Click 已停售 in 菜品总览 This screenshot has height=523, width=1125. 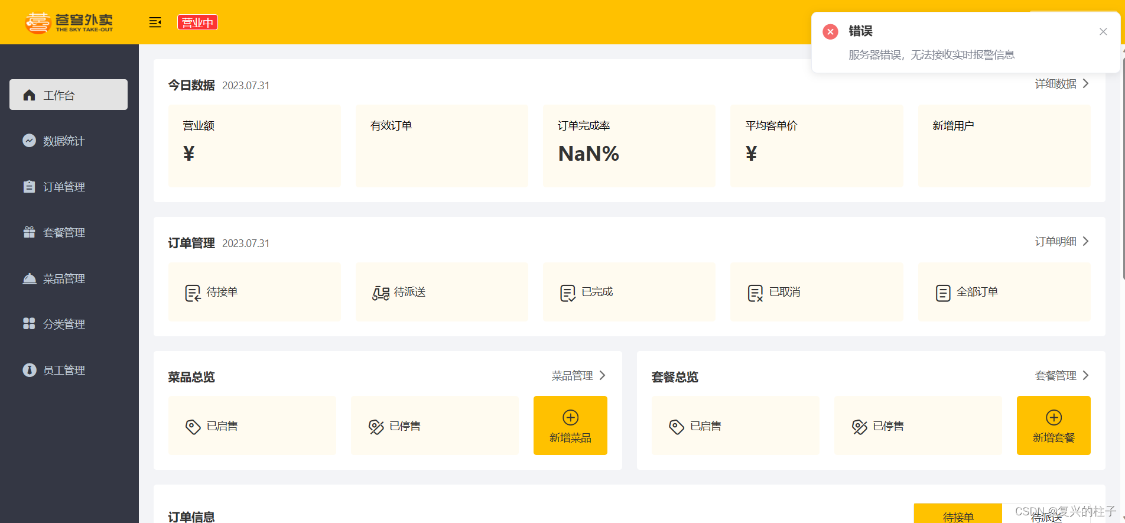pos(435,425)
